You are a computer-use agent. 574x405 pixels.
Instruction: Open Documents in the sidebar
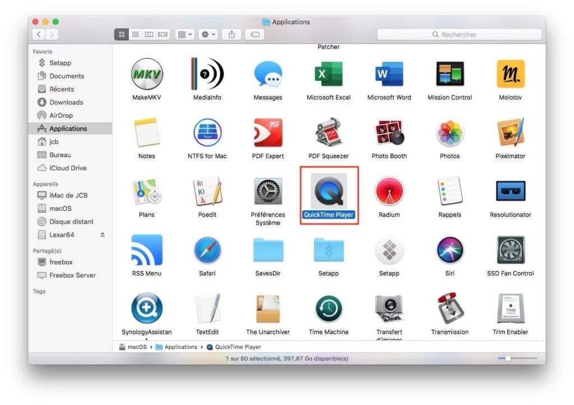70,76
